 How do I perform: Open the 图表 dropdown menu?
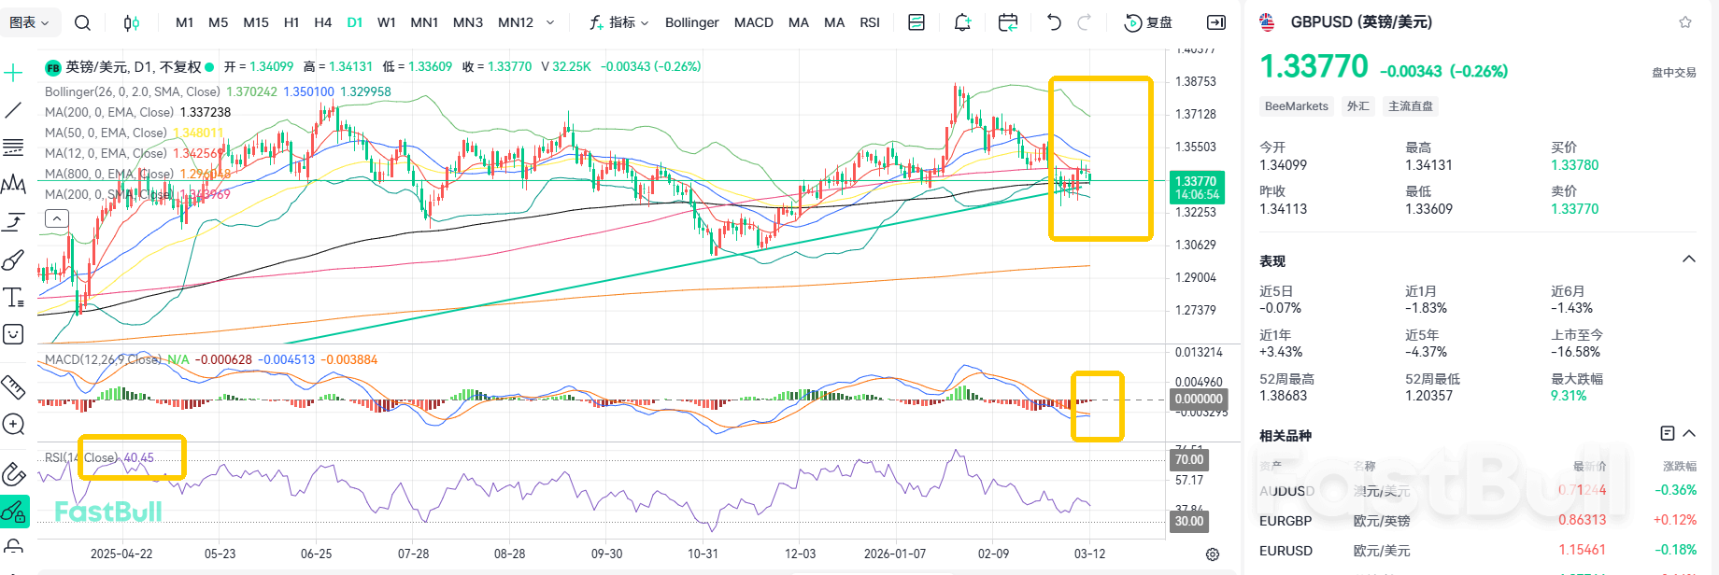pyautogui.click(x=29, y=22)
